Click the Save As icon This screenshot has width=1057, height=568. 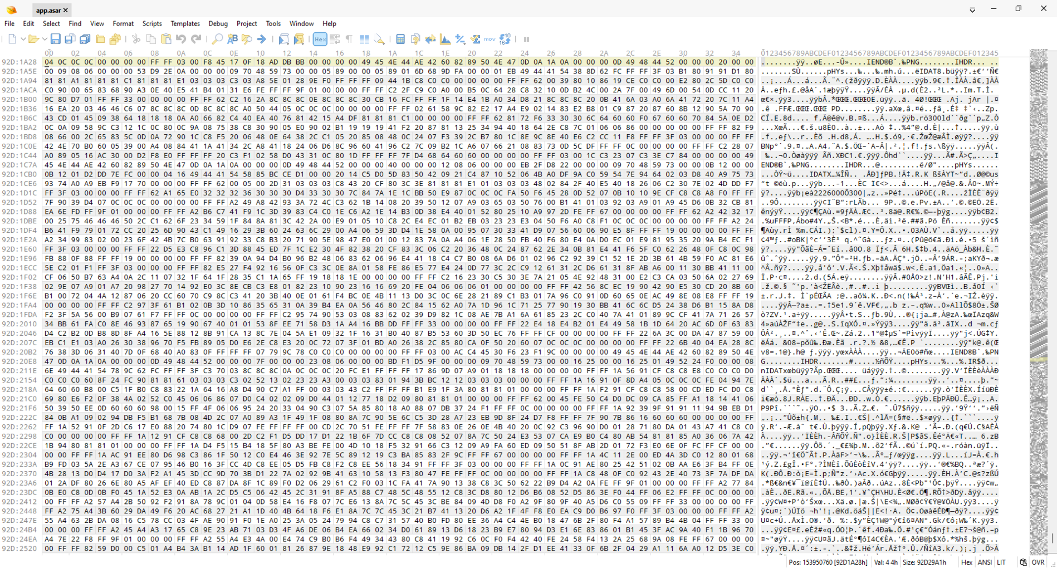click(x=70, y=39)
